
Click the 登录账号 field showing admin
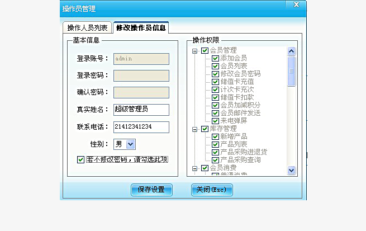tap(141, 59)
